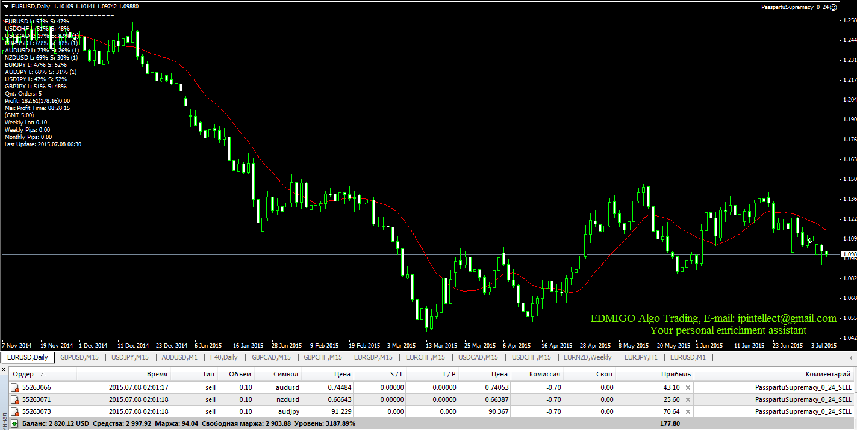
Task: Close the terminal panel with its X
Action: click(x=5, y=371)
